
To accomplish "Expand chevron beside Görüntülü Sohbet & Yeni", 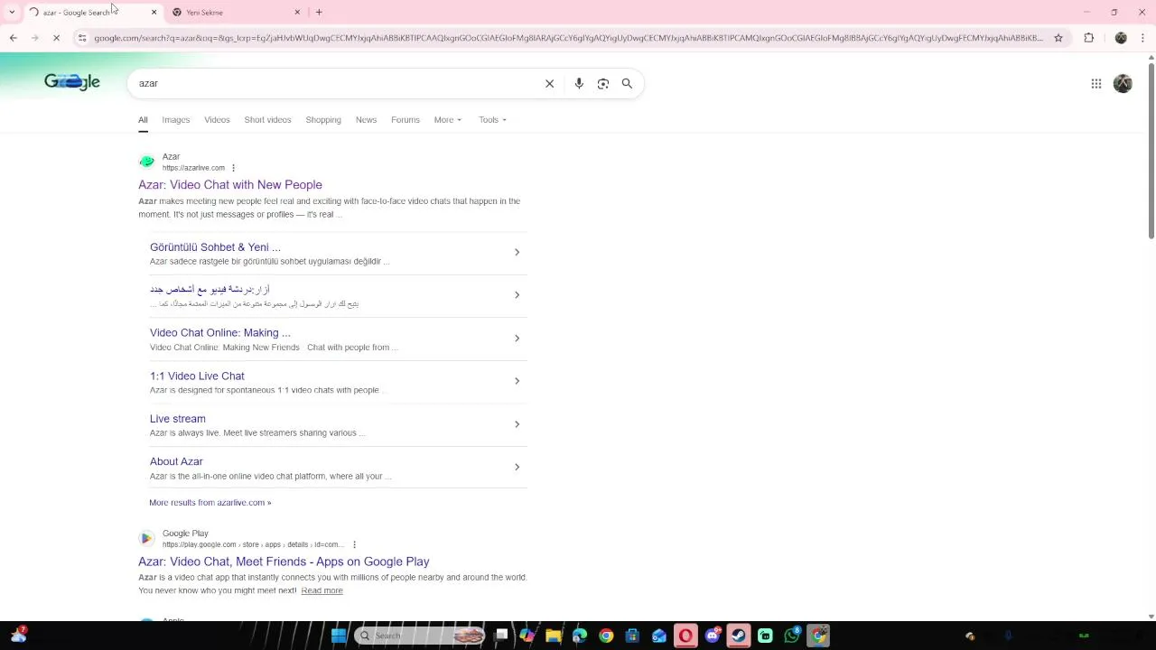I will 517,252.
